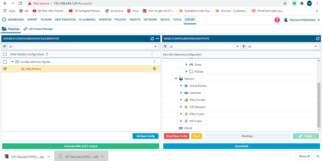Uncheck the ASA_Primary checkbox
322x161 pixels.
5,69
